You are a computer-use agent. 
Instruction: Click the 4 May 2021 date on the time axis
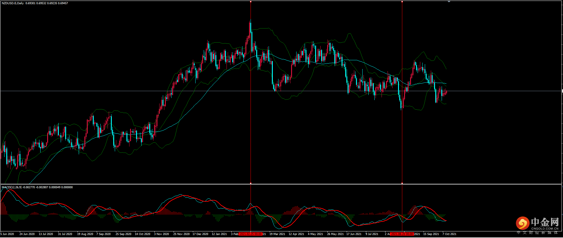315,234
